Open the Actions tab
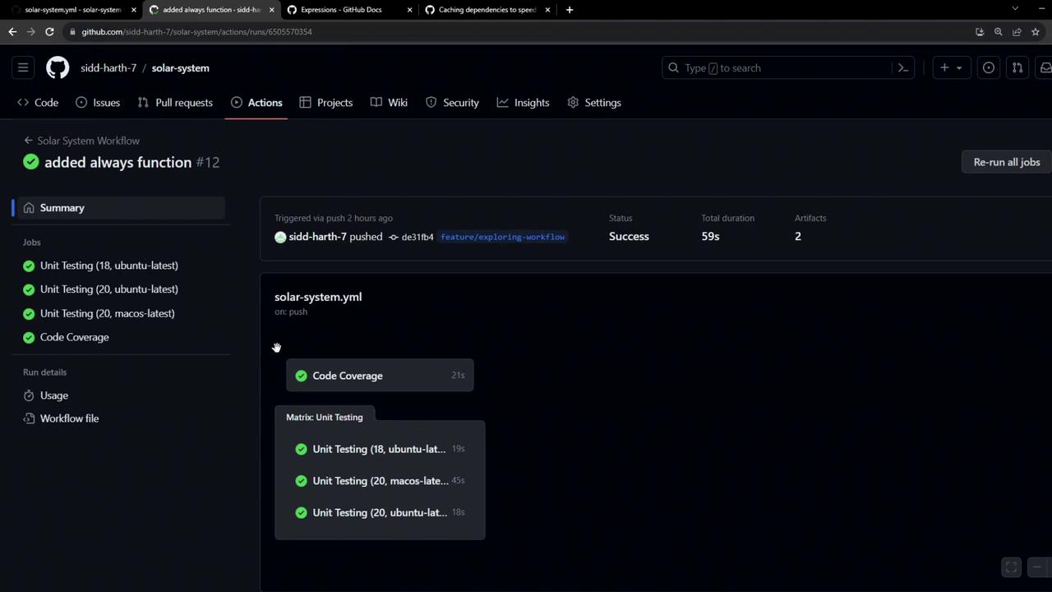This screenshot has height=592, width=1052. pyautogui.click(x=256, y=103)
